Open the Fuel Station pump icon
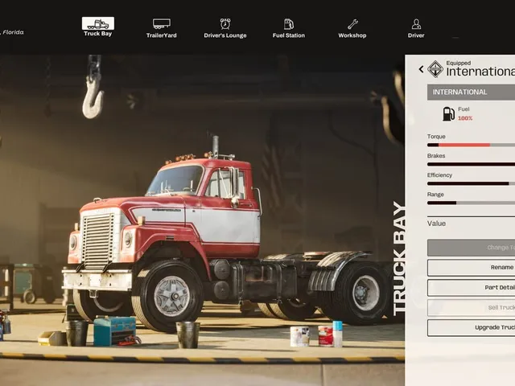The height and width of the screenshot is (386, 515). [x=289, y=24]
